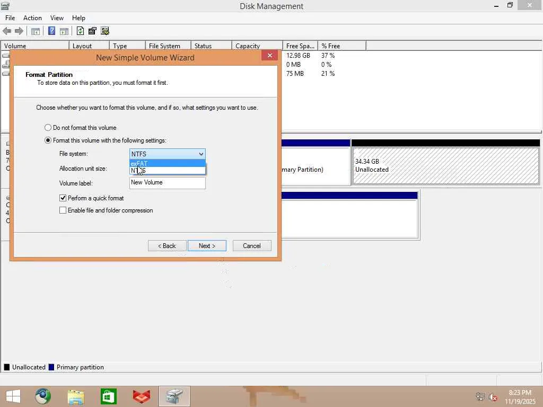Open the File menu
543x407 pixels.
click(x=10, y=17)
